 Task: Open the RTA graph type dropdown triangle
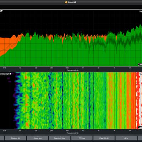click(x=2, y=11)
